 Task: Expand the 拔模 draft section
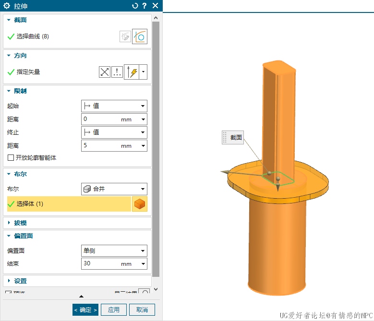pyautogui.click(x=20, y=223)
